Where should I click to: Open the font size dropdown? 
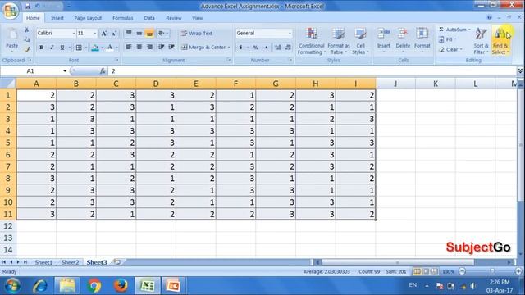tap(95, 33)
